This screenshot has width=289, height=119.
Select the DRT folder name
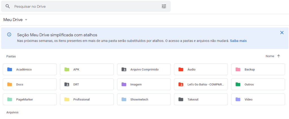point(76,85)
